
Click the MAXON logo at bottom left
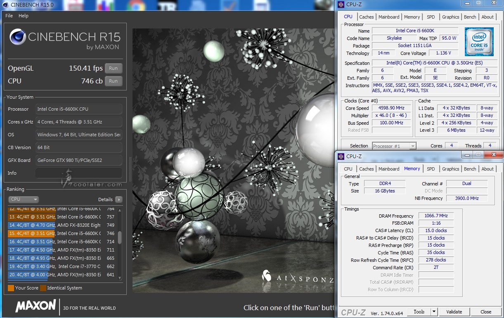click(35, 306)
